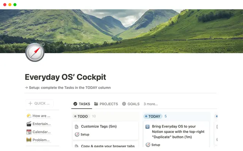Click the page icon on Customize Tags card

coord(76,126)
